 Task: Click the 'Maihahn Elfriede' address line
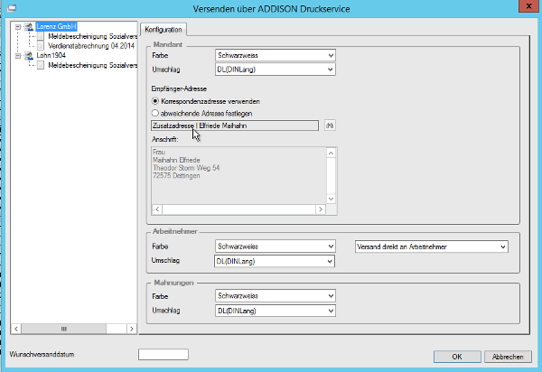pyautogui.click(x=176, y=160)
